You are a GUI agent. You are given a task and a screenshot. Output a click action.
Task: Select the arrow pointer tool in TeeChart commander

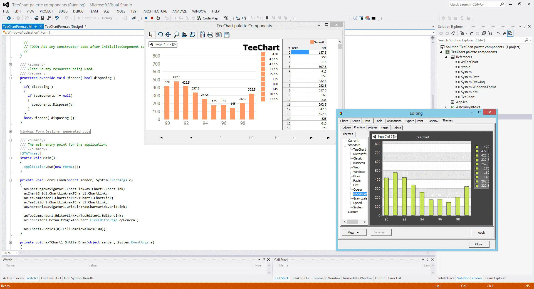[151, 34]
